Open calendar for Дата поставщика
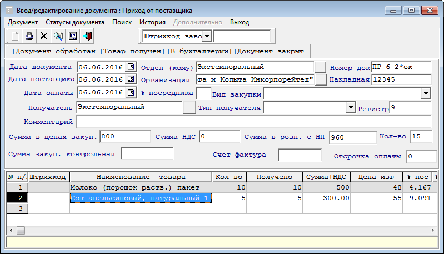444x254 pixels. (x=131, y=79)
